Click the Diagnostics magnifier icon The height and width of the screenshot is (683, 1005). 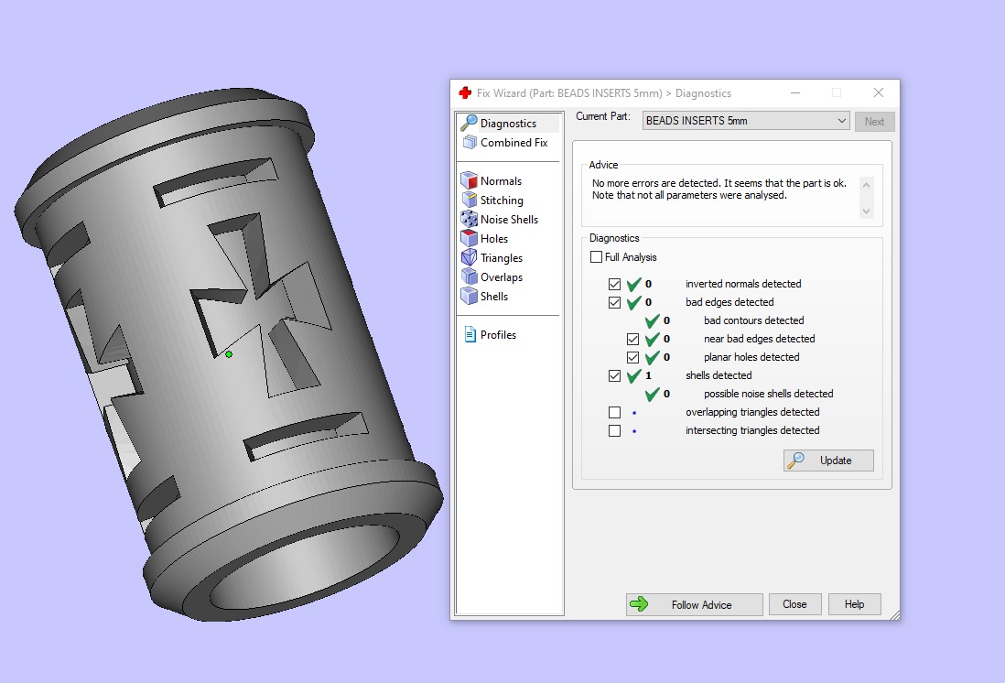tap(470, 123)
